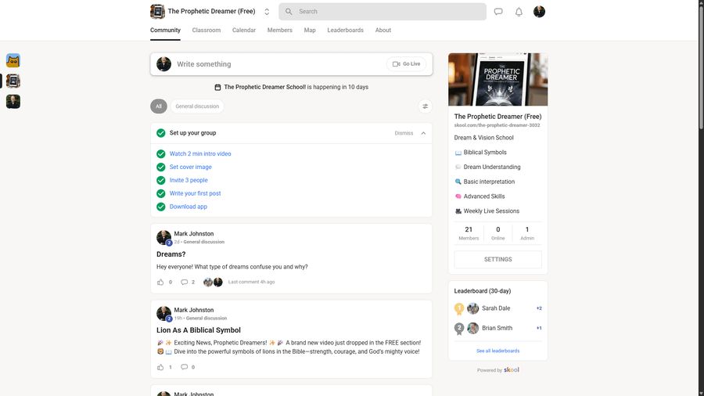
Task: Open the Members tab
Action: coord(280,30)
